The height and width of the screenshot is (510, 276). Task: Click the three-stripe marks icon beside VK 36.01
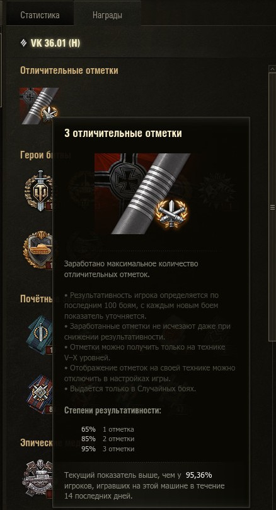click(24, 43)
